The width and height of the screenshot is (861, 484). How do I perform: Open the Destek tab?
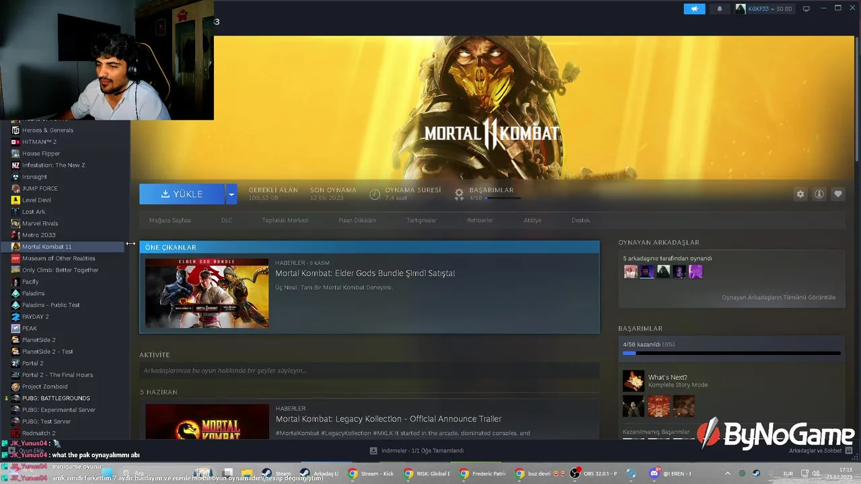(x=581, y=220)
